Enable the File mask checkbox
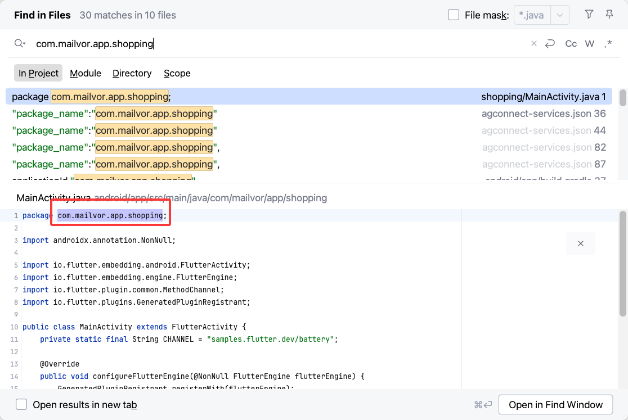The width and height of the screenshot is (628, 420). point(454,15)
